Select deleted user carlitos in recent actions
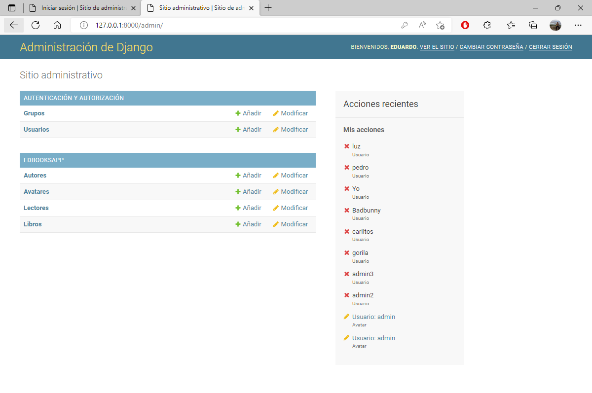592x393 pixels. pyautogui.click(x=363, y=232)
